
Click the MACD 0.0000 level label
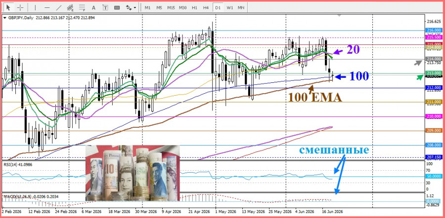point(433,201)
